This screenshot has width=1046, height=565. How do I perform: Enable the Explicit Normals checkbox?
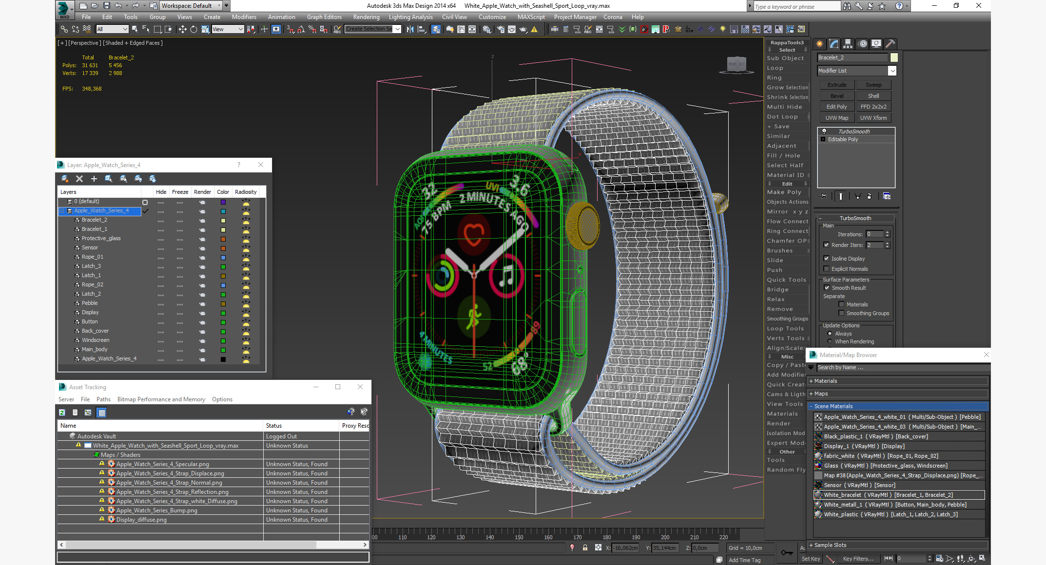826,269
